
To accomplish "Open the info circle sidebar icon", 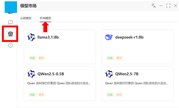I will tap(10, 45).
